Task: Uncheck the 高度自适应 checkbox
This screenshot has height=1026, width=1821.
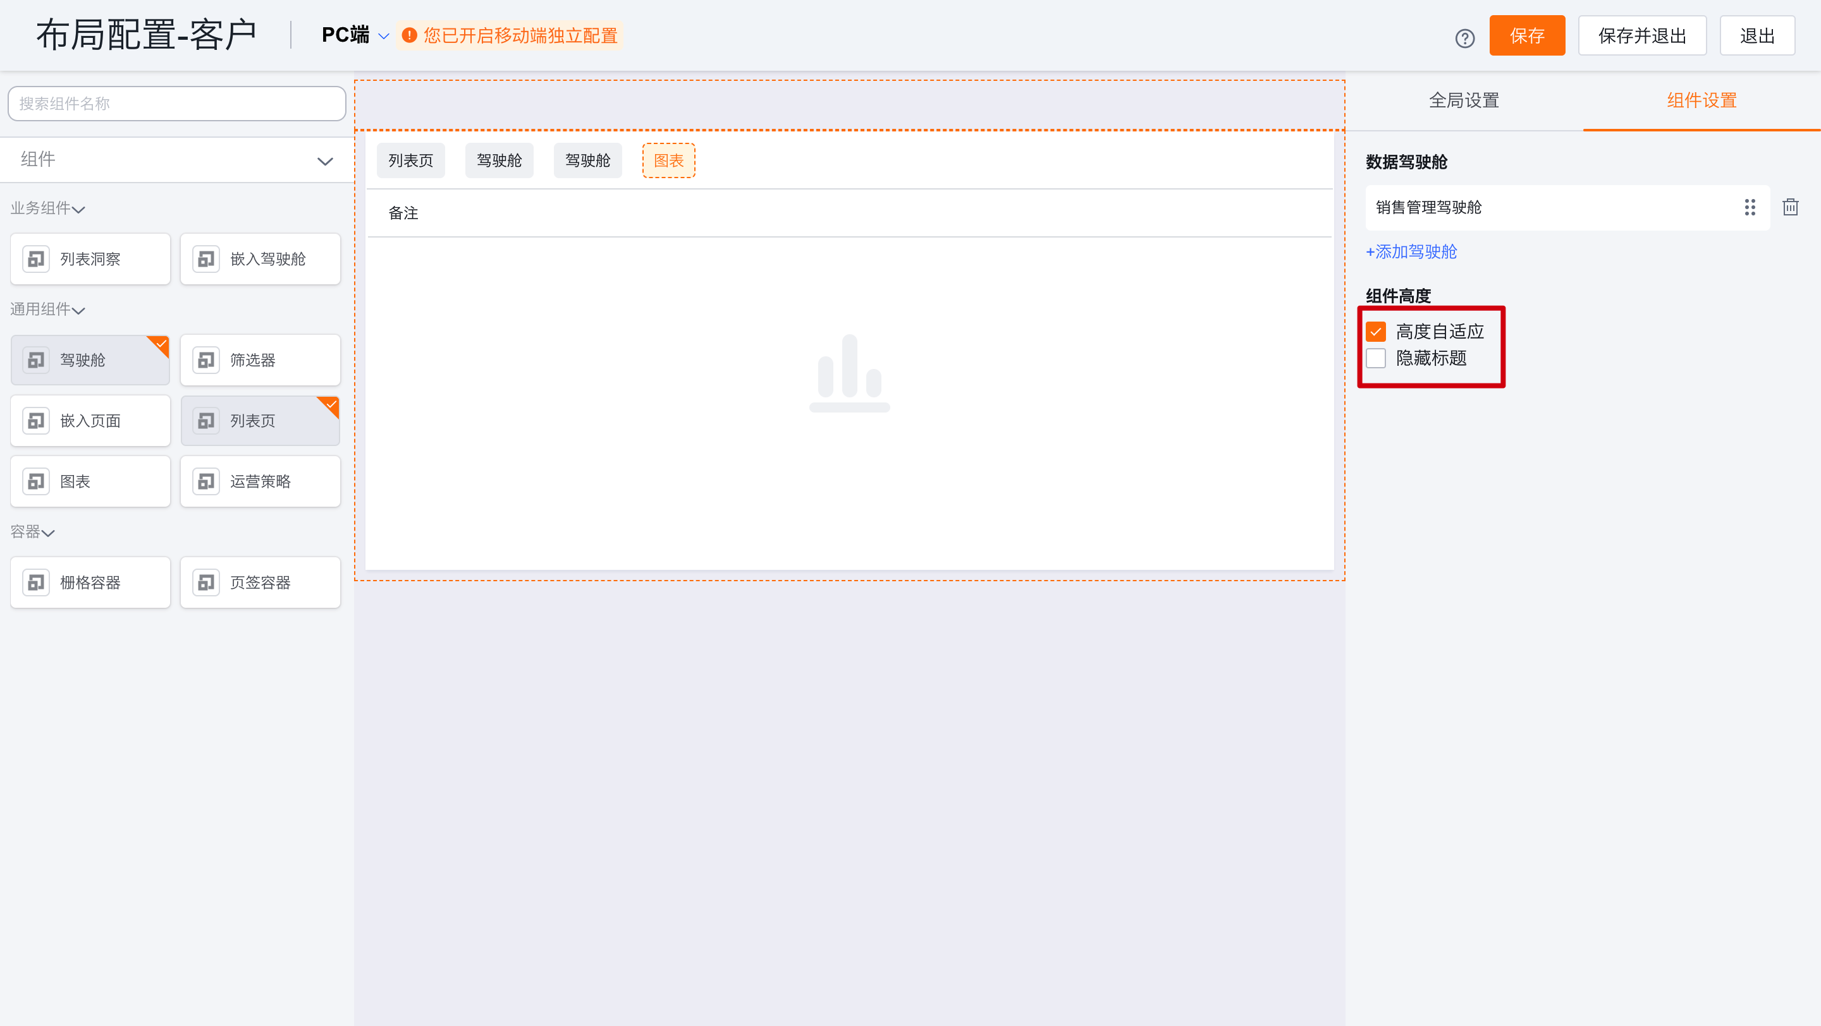Action: [x=1376, y=332]
